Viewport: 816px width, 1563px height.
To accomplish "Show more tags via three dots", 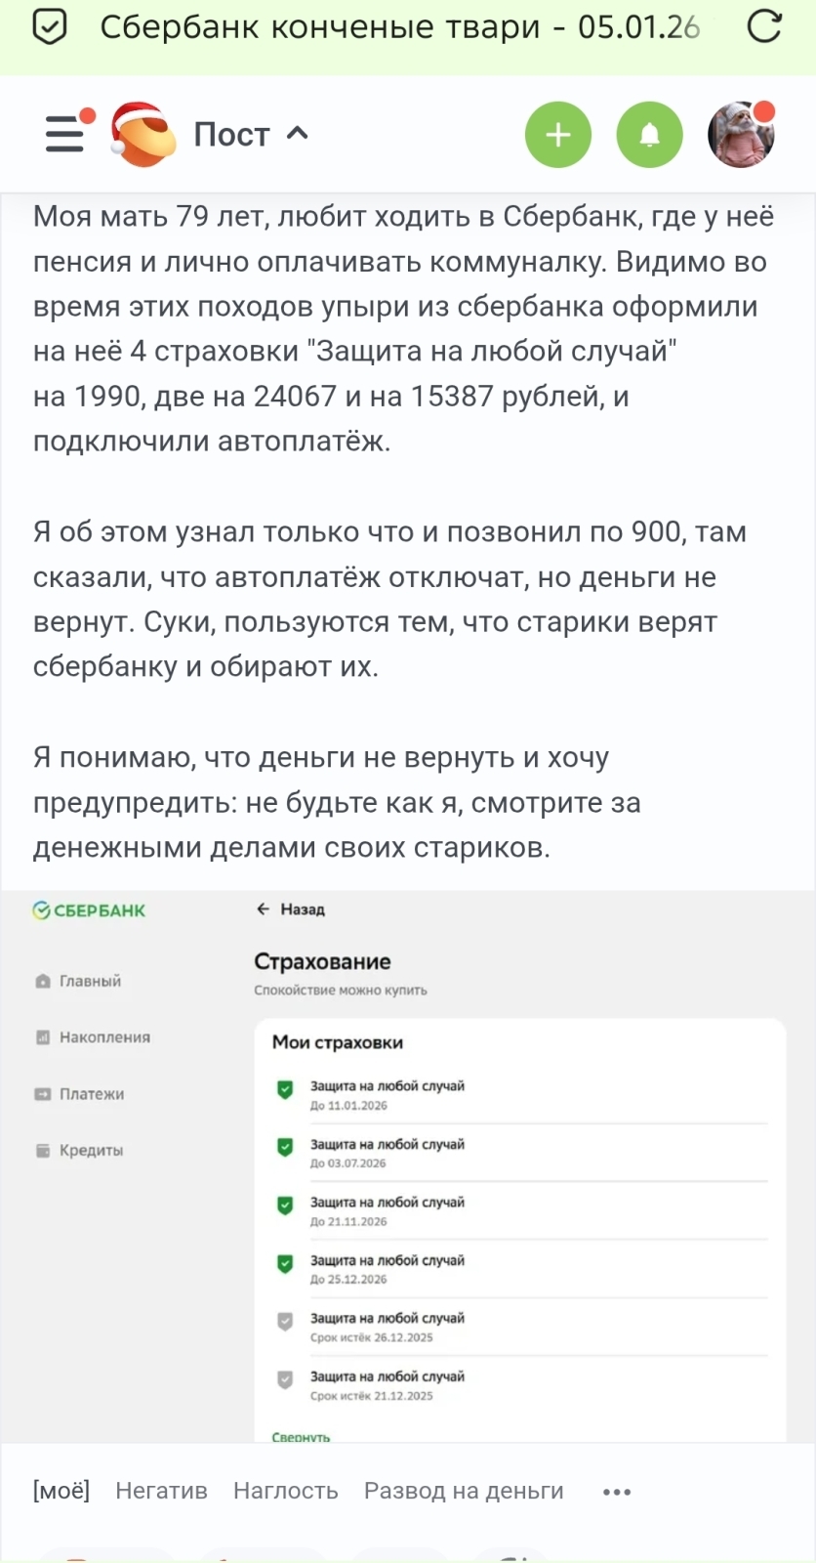I will point(617,1492).
